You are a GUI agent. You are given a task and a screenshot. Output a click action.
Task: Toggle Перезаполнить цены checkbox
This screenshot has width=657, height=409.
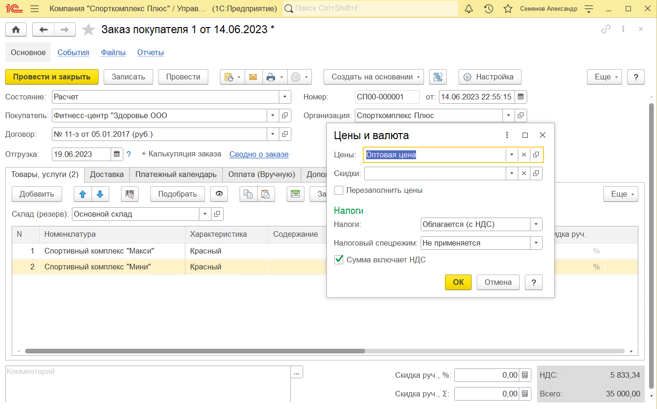(x=339, y=190)
